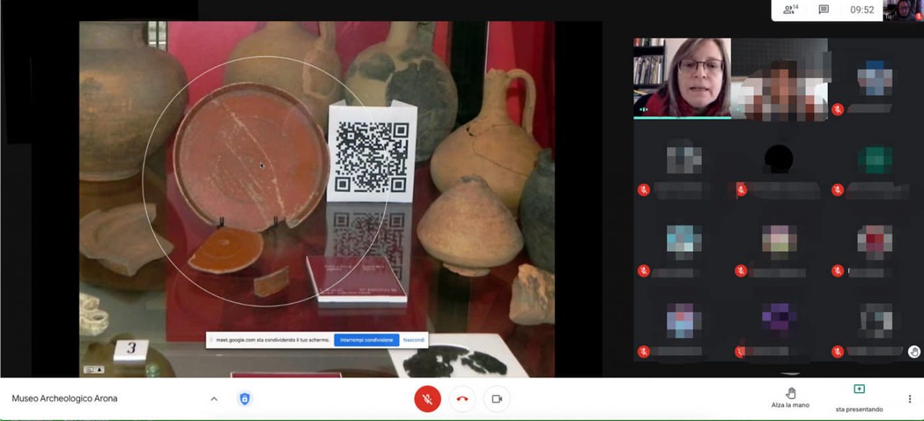Screen dimensions: 924x421
Task: Click the Interrompi condivisione button
Action: [x=367, y=340]
